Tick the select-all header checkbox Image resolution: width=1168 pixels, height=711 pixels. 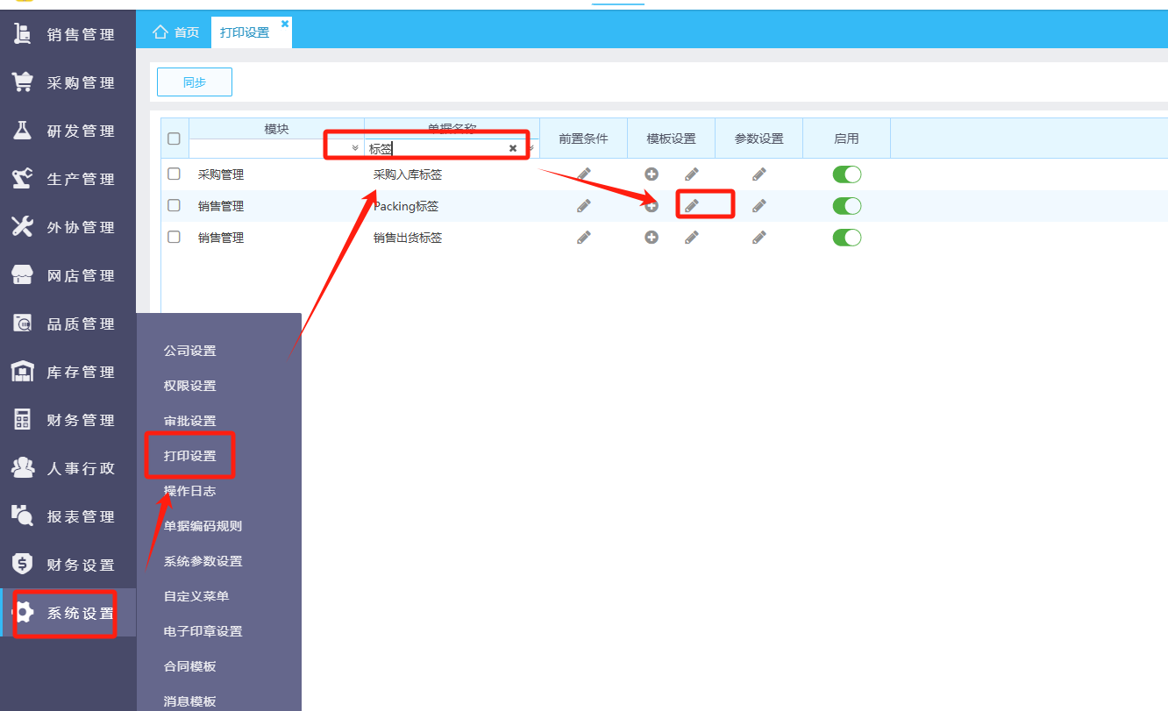coord(174,139)
